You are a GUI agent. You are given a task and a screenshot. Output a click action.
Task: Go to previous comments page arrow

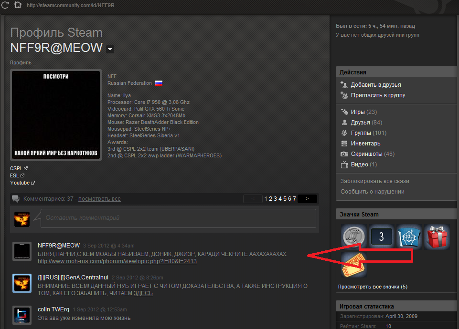tap(253, 199)
